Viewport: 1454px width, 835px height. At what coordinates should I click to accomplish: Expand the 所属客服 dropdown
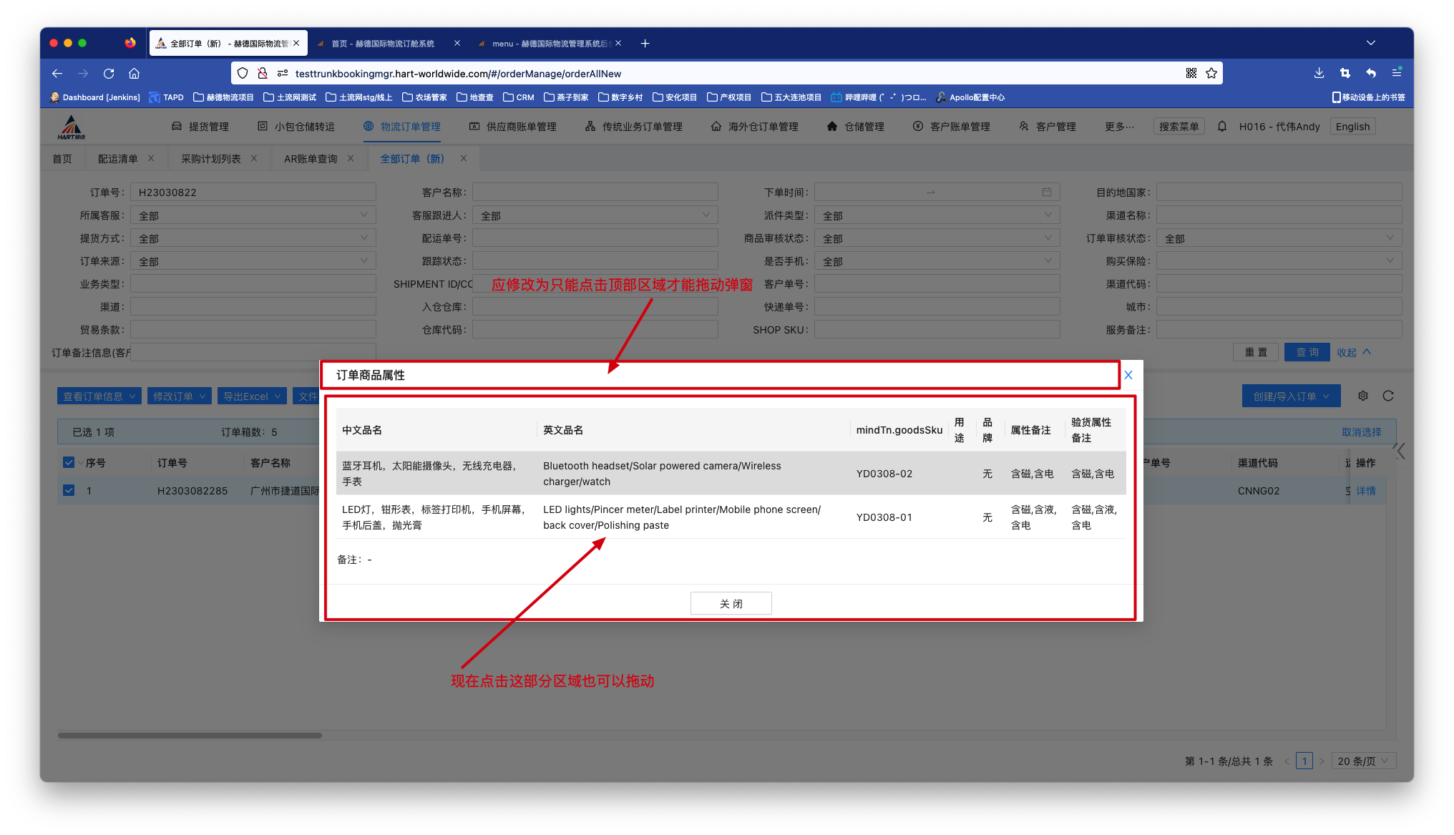(x=253, y=215)
